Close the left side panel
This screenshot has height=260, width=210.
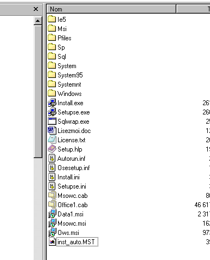point(36,9)
